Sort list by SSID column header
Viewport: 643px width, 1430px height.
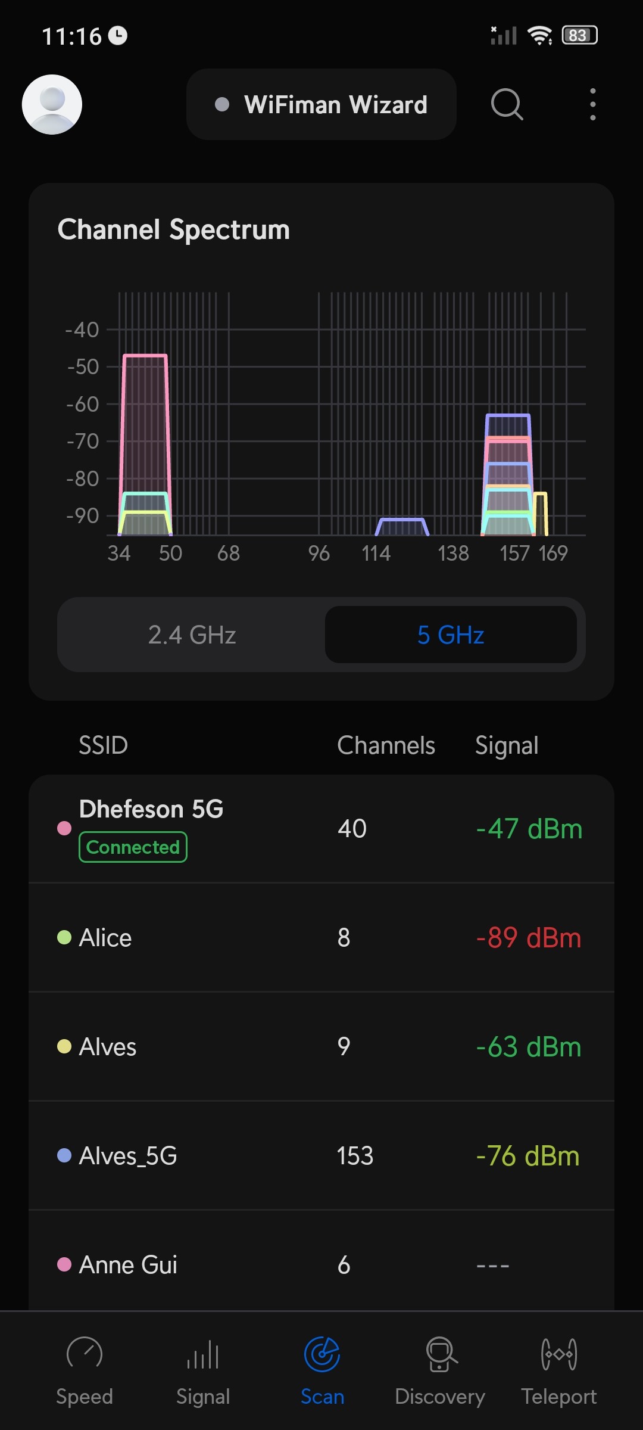[104, 745]
